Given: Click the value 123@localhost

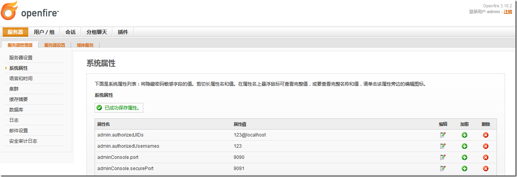Looking at the screenshot, I should pos(250,135).
